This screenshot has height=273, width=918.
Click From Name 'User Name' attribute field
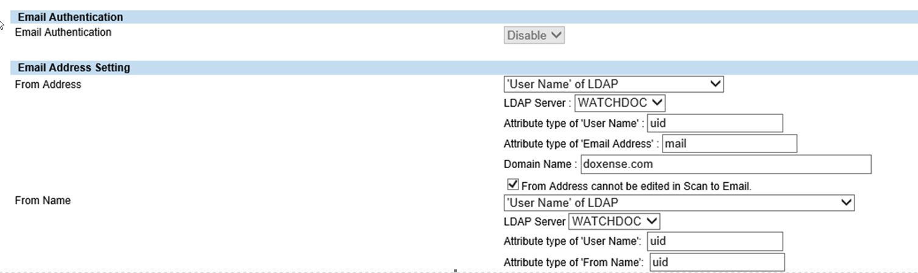pos(714,241)
